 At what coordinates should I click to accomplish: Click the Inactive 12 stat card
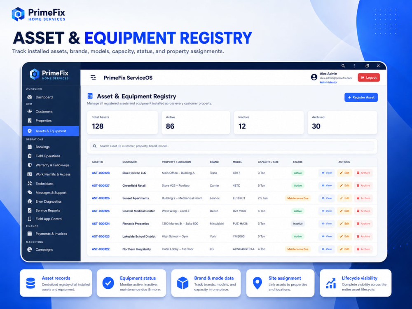[x=269, y=123]
